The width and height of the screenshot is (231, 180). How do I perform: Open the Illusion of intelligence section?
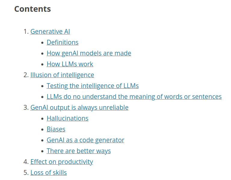click(x=62, y=75)
